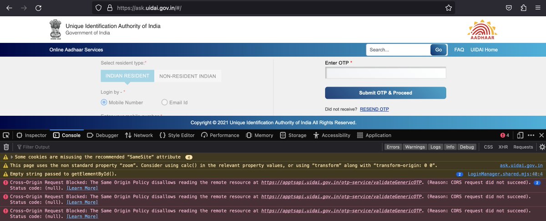
Task: Open the Accessibility tab
Action: pyautogui.click(x=331, y=135)
